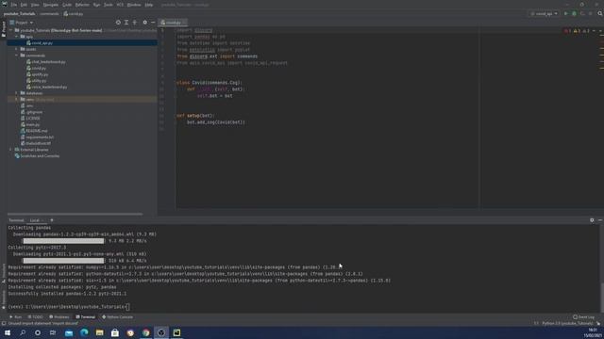
Task: Add a new terminal session with plus
Action: (x=52, y=220)
